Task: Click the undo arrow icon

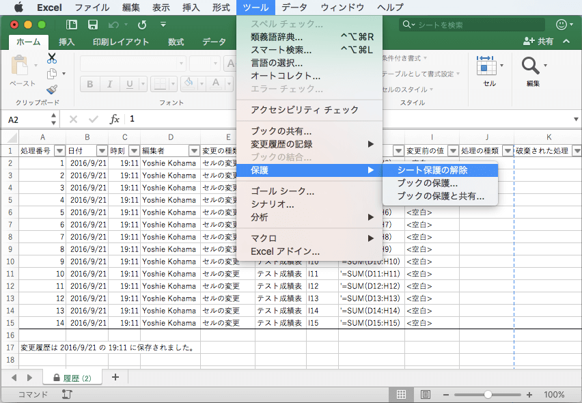Action: pyautogui.click(x=113, y=25)
